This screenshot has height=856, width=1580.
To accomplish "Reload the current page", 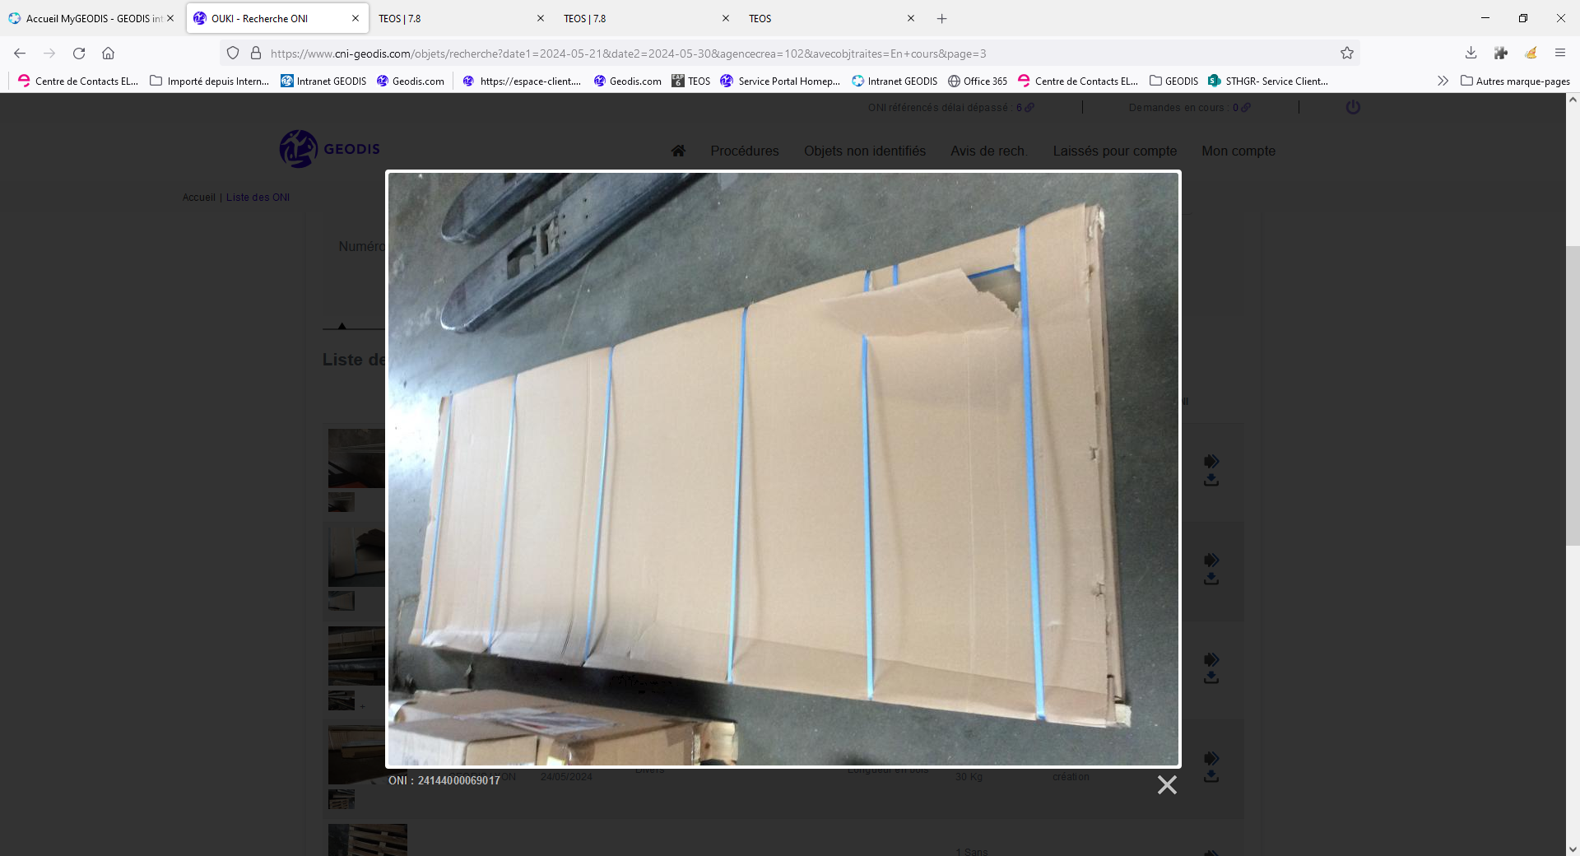I will (79, 53).
